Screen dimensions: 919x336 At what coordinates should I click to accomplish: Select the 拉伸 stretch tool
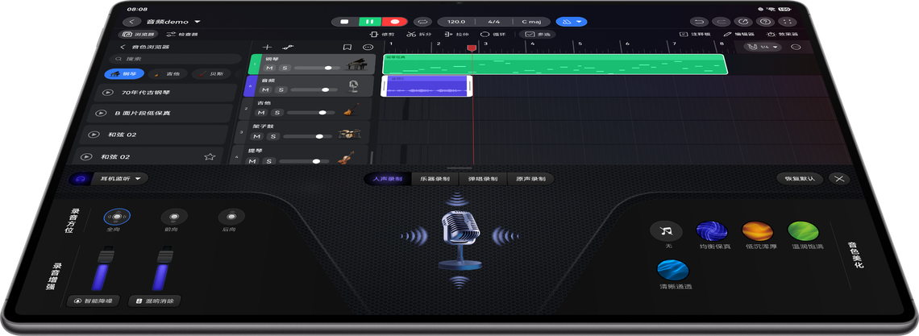click(x=456, y=35)
